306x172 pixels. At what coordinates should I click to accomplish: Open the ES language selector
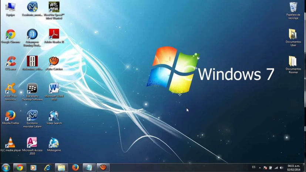[x=253, y=167]
